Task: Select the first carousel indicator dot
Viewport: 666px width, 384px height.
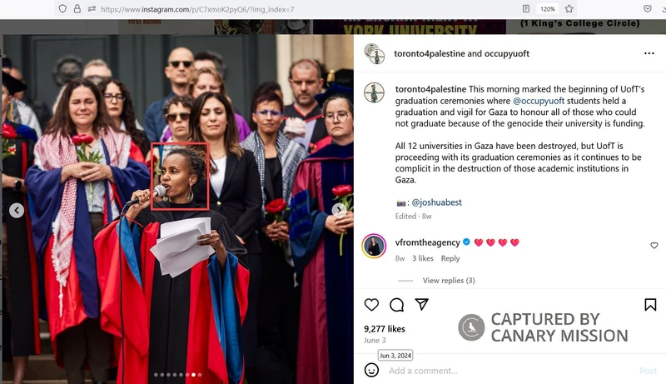Action: 156,375
